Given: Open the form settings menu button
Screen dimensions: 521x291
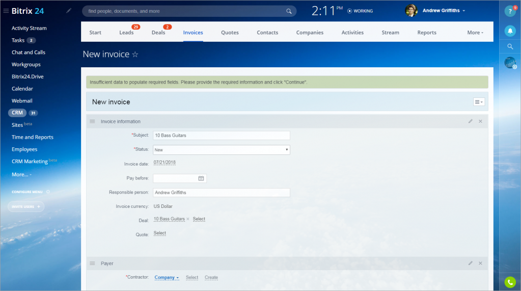Looking at the screenshot, I should 479,102.
